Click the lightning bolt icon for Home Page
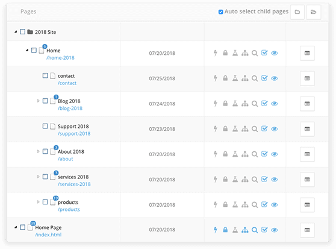 pos(216,230)
